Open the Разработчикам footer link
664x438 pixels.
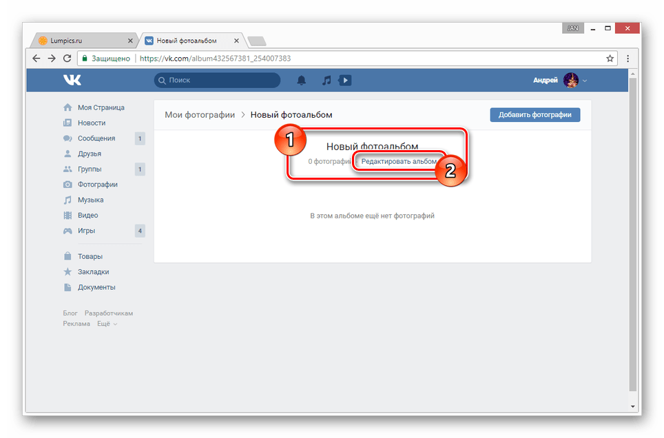[108, 313]
